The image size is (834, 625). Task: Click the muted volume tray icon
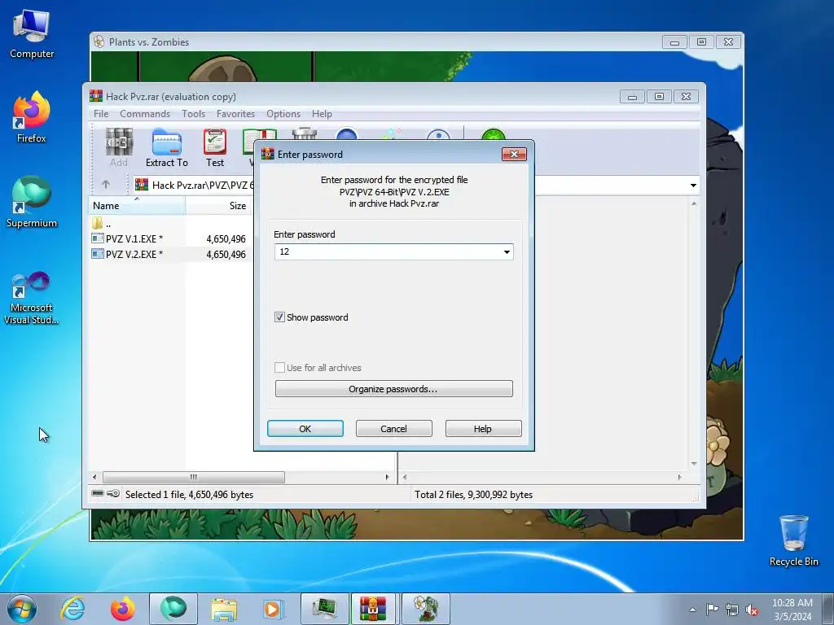coord(752,610)
